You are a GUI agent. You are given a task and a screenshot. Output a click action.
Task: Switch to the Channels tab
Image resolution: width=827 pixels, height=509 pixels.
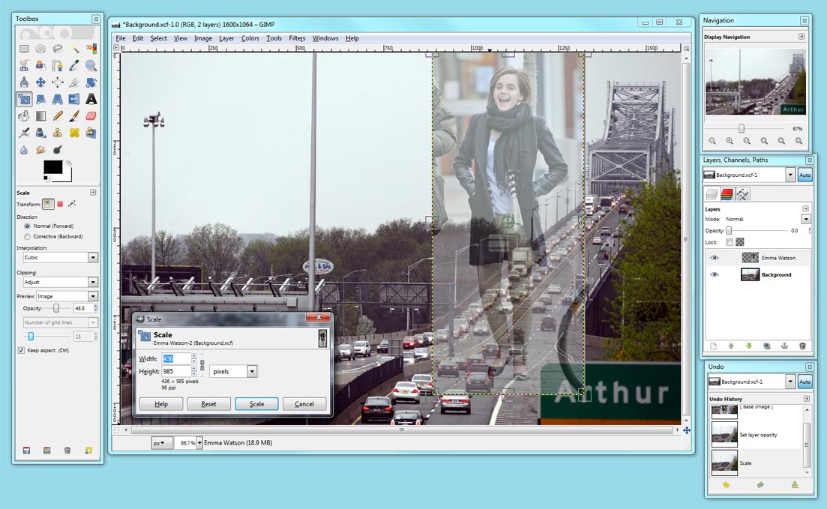(727, 195)
